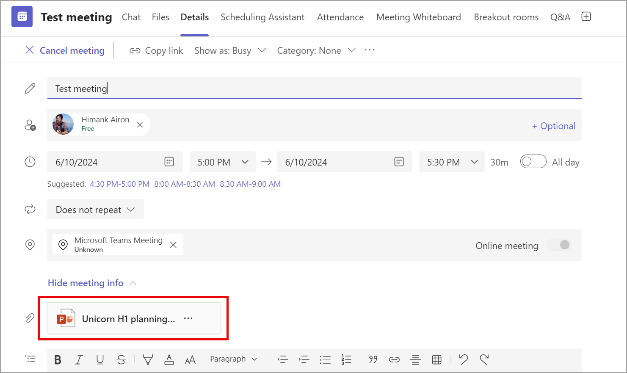
Task: Click Copy link
Action: (156, 50)
